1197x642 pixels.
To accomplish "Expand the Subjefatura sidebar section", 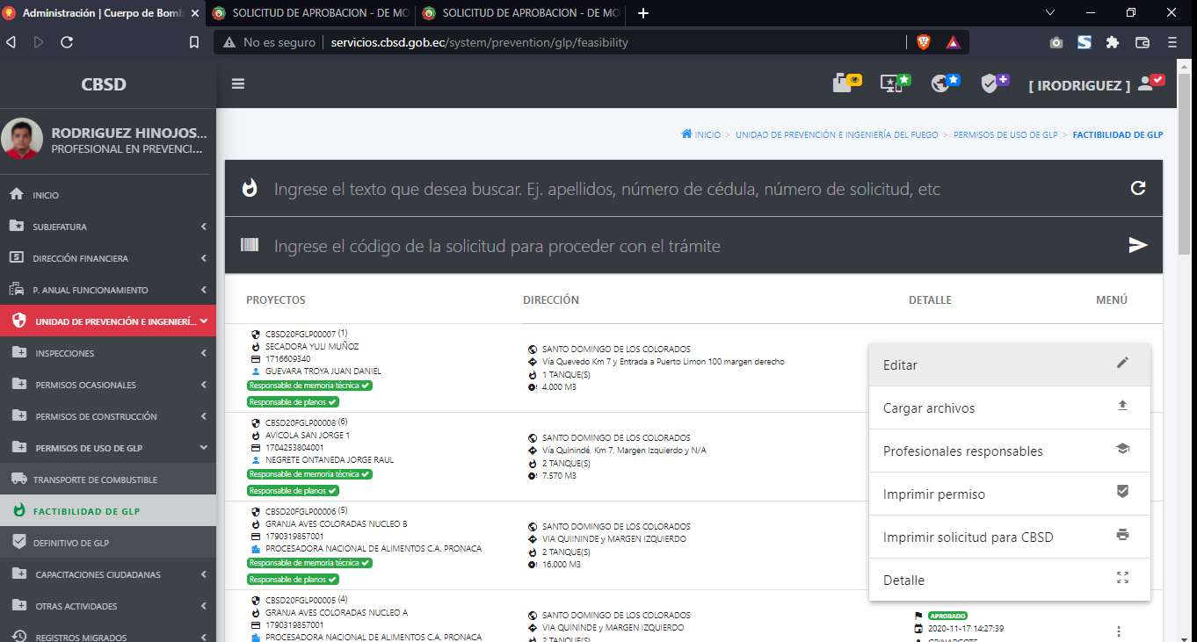I will point(107,227).
